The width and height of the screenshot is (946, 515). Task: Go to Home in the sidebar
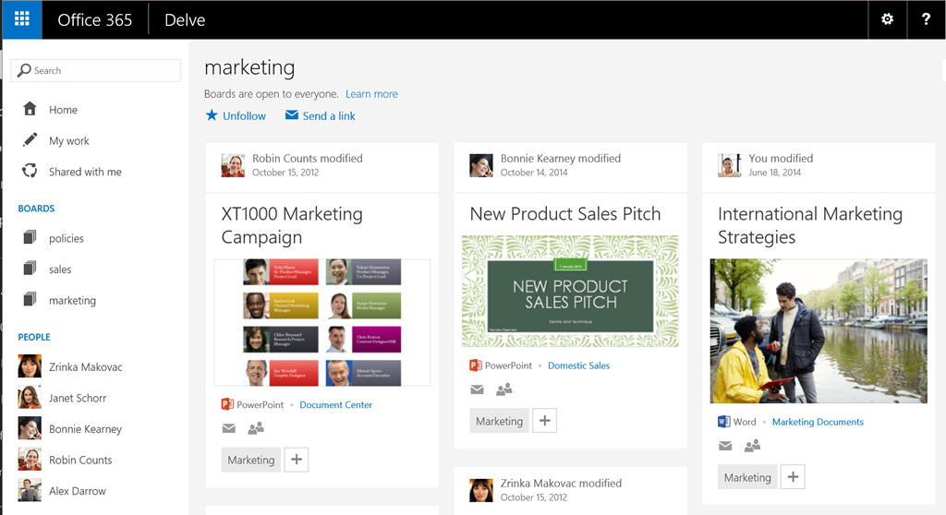point(64,110)
